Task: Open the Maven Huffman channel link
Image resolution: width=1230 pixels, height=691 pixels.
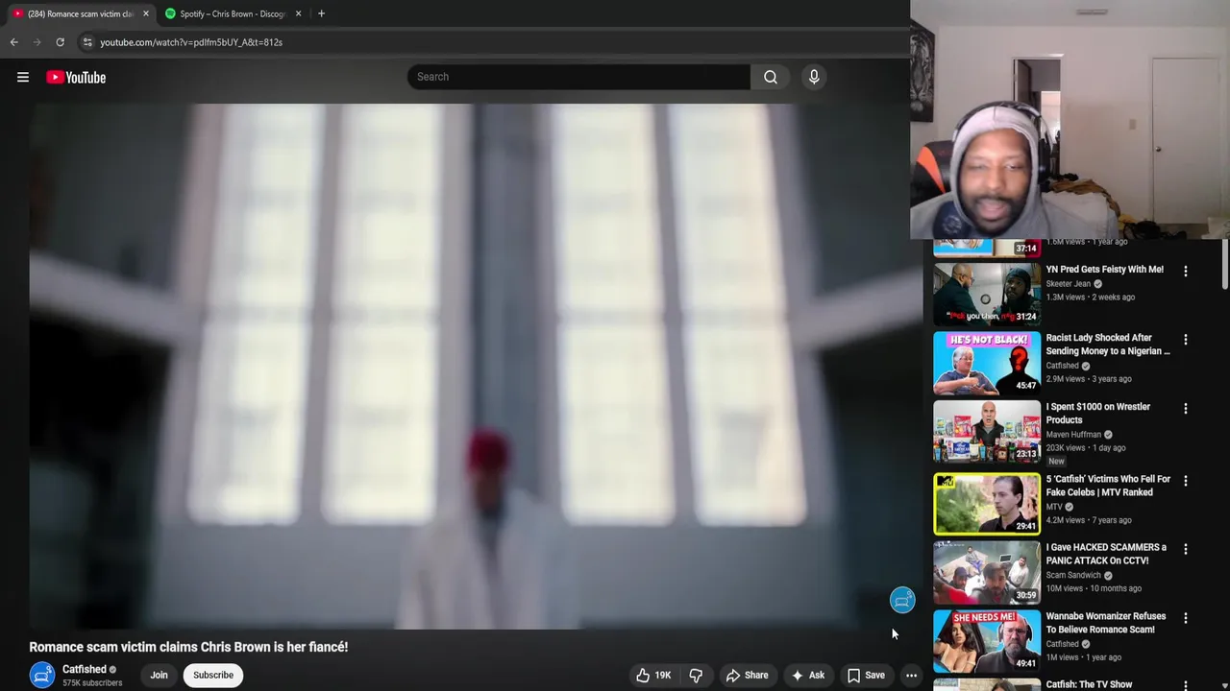Action: click(x=1073, y=435)
